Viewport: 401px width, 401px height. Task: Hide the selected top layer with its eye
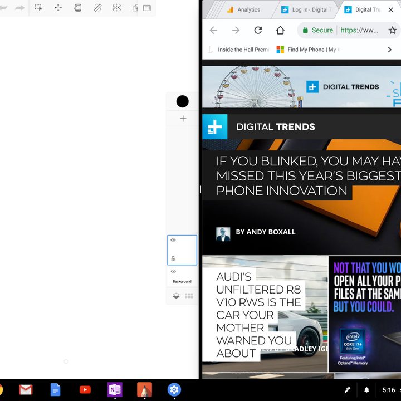tap(173, 240)
